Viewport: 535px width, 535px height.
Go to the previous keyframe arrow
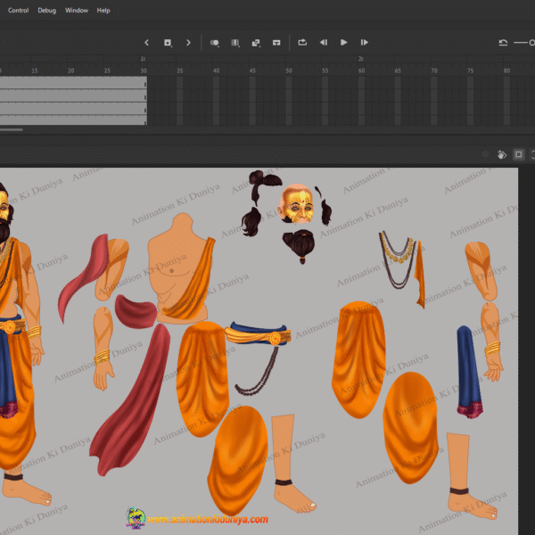click(147, 43)
